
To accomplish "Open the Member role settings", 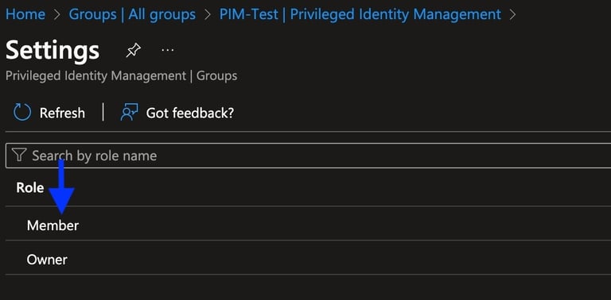I will click(x=308, y=224).
